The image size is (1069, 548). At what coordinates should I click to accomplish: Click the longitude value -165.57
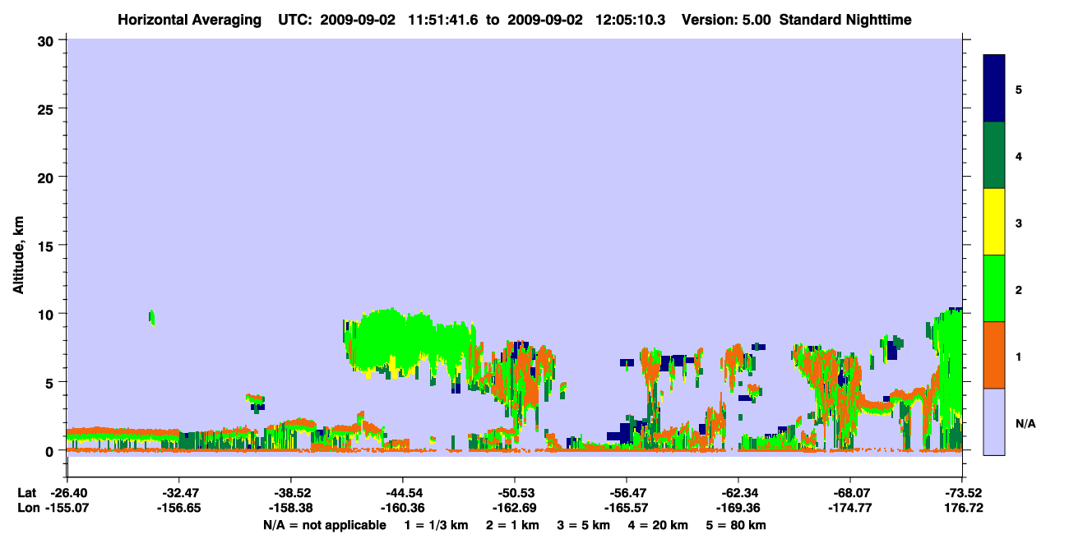click(x=626, y=508)
